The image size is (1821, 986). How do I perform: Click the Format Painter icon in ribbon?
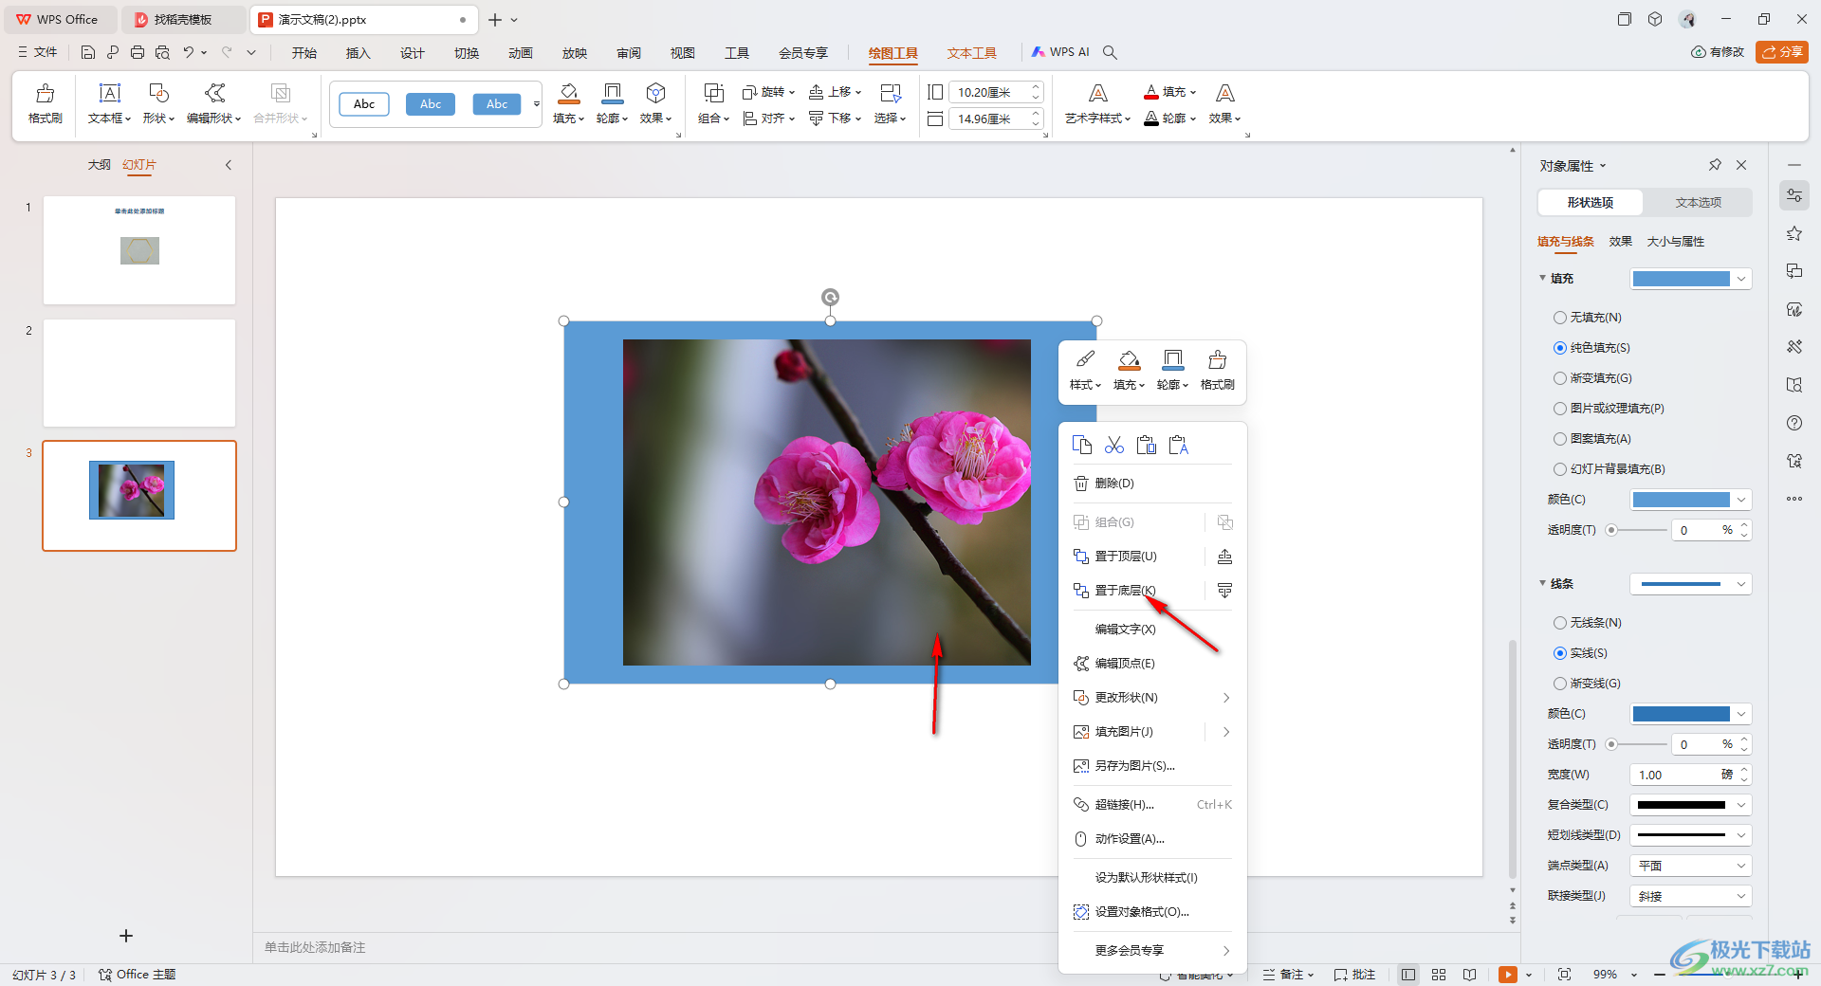click(x=45, y=103)
